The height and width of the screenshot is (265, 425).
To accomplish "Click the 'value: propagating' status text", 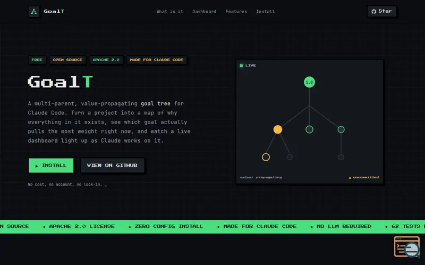I will [x=261, y=178].
